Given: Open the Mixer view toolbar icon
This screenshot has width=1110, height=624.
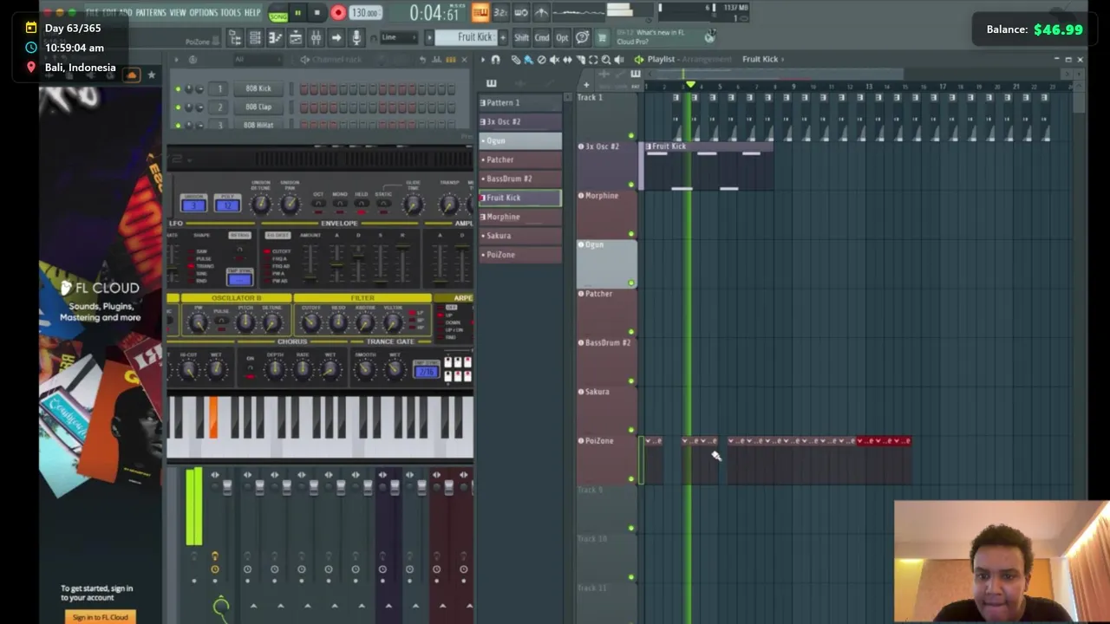Looking at the screenshot, I should [316, 37].
